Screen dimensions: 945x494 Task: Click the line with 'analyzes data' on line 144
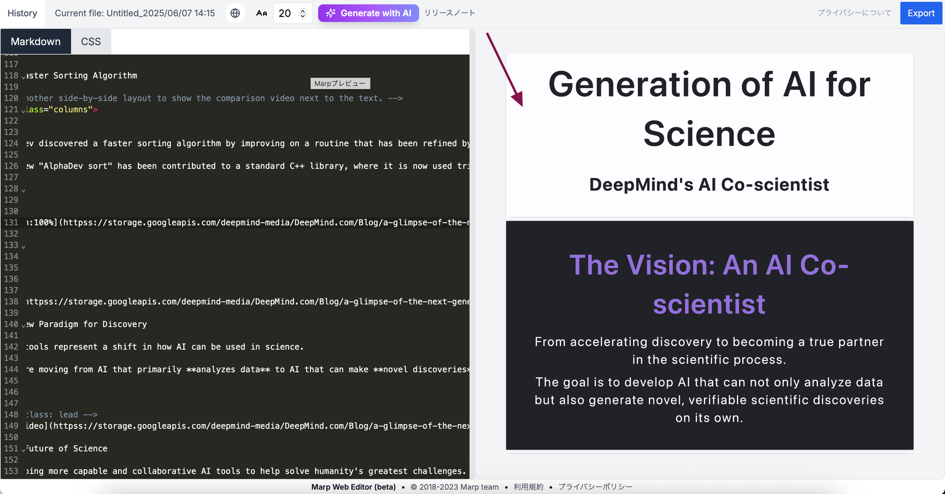248,369
